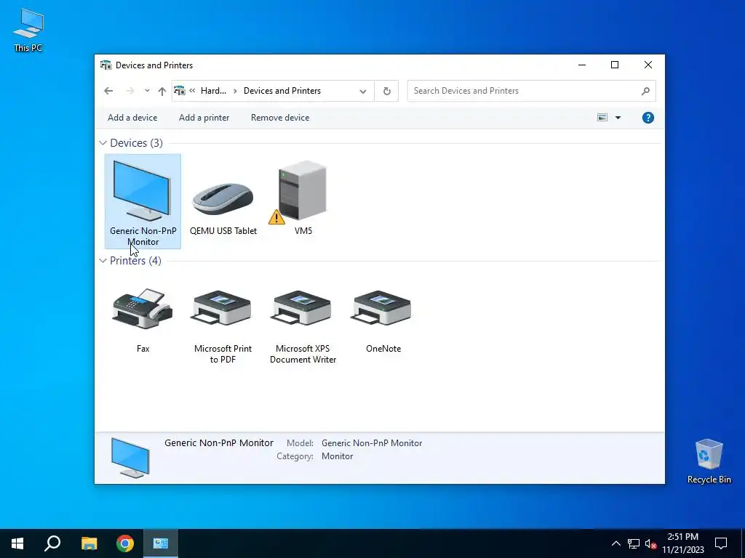Click Remove device
Image resolution: width=745 pixels, height=558 pixels.
click(280, 118)
